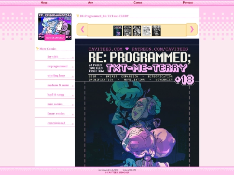Click the main comic cover page image

coord(137,102)
